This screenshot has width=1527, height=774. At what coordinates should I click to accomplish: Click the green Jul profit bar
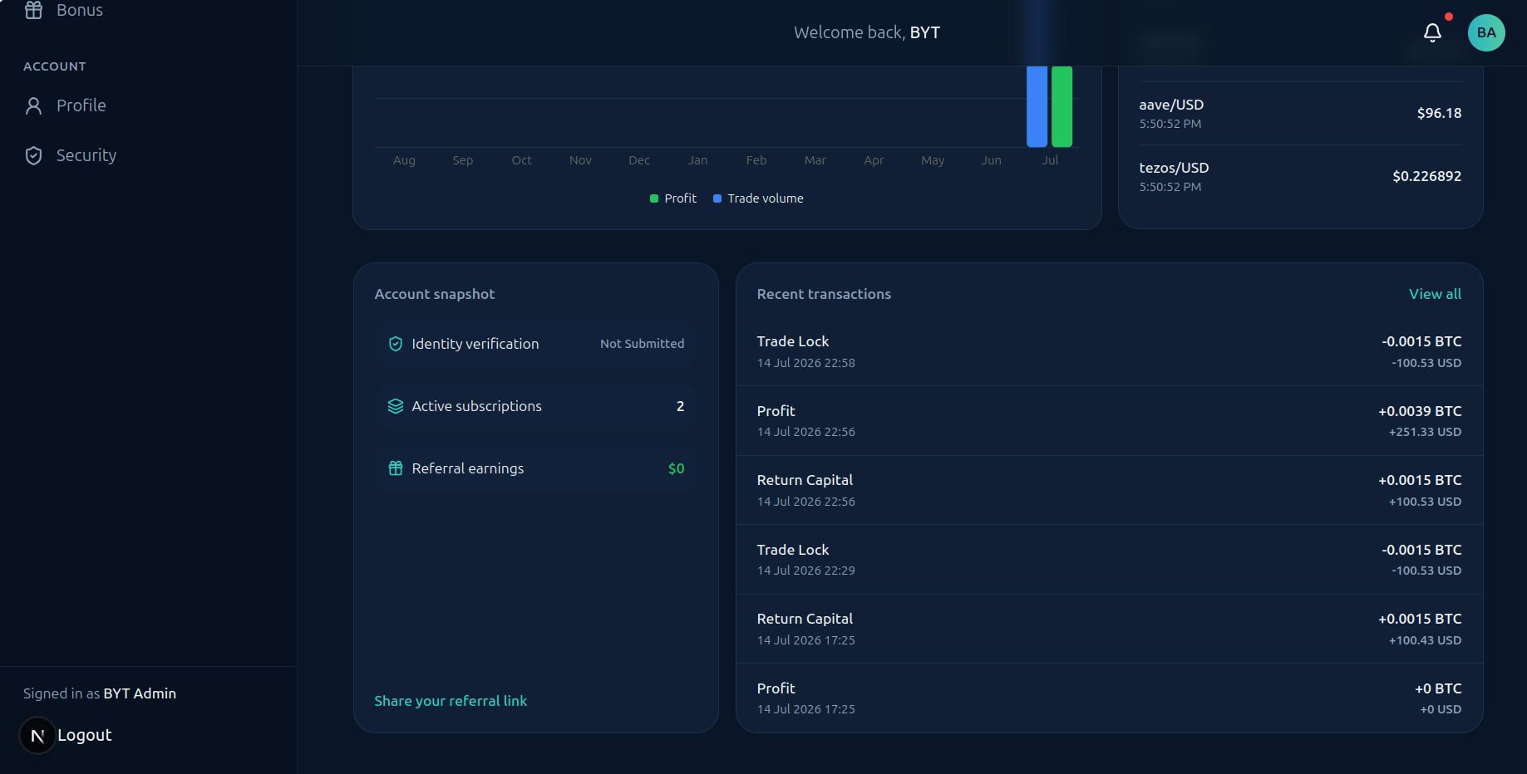pyautogui.click(x=1062, y=106)
